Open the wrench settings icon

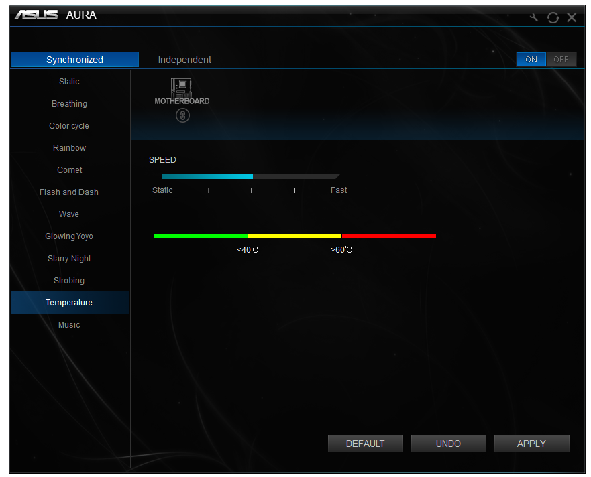(x=534, y=17)
